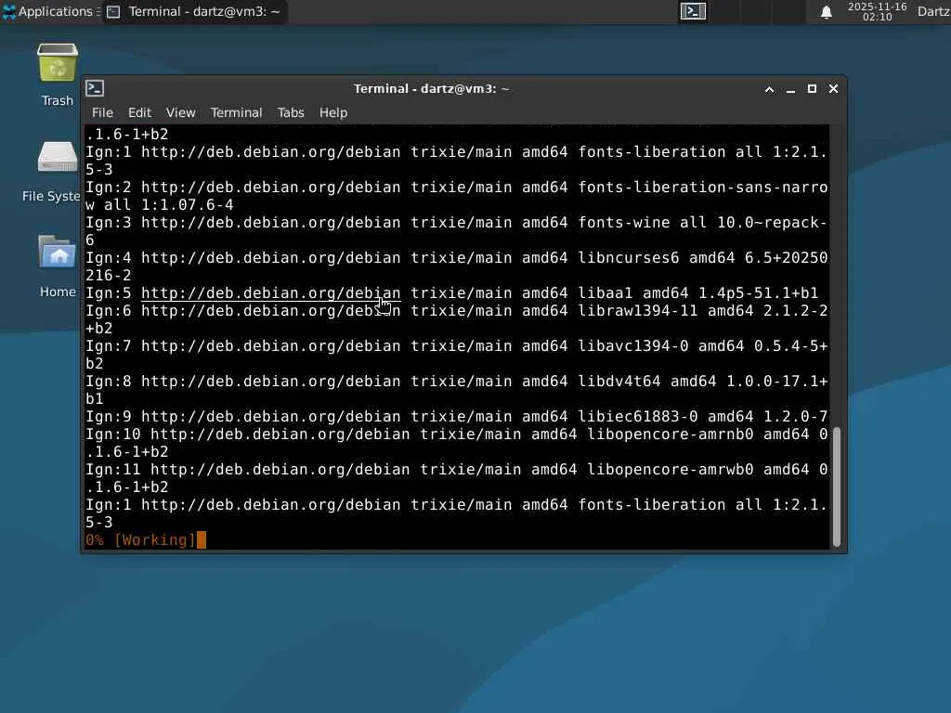
Task: Click the always-on-top arrow in terminal titlebar
Action: pos(769,89)
